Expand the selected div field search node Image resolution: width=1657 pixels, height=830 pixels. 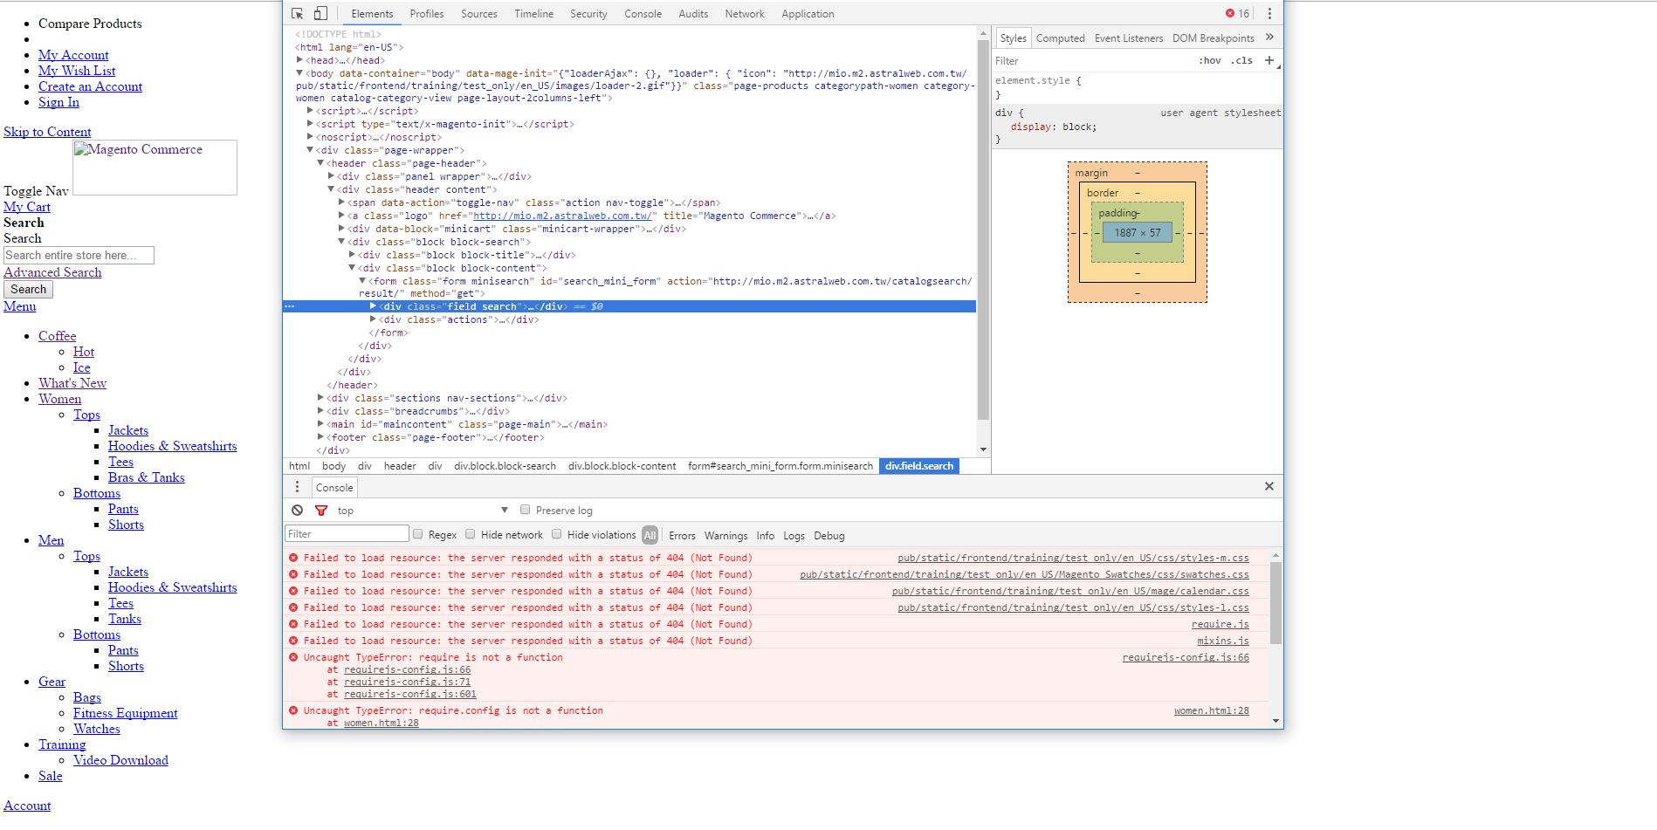[x=373, y=306]
